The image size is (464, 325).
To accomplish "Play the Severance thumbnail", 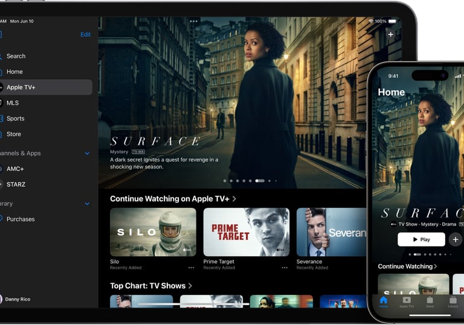I will 331,232.
